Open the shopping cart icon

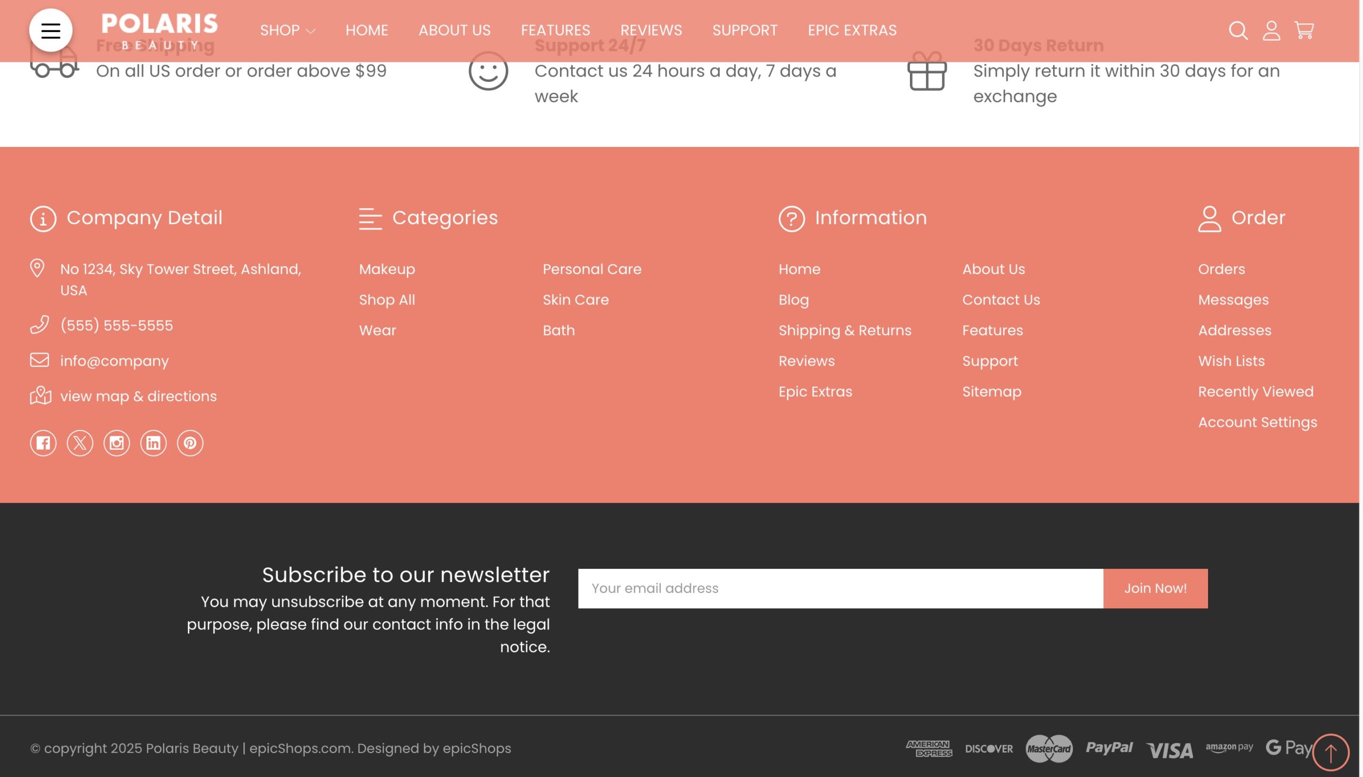(1304, 30)
